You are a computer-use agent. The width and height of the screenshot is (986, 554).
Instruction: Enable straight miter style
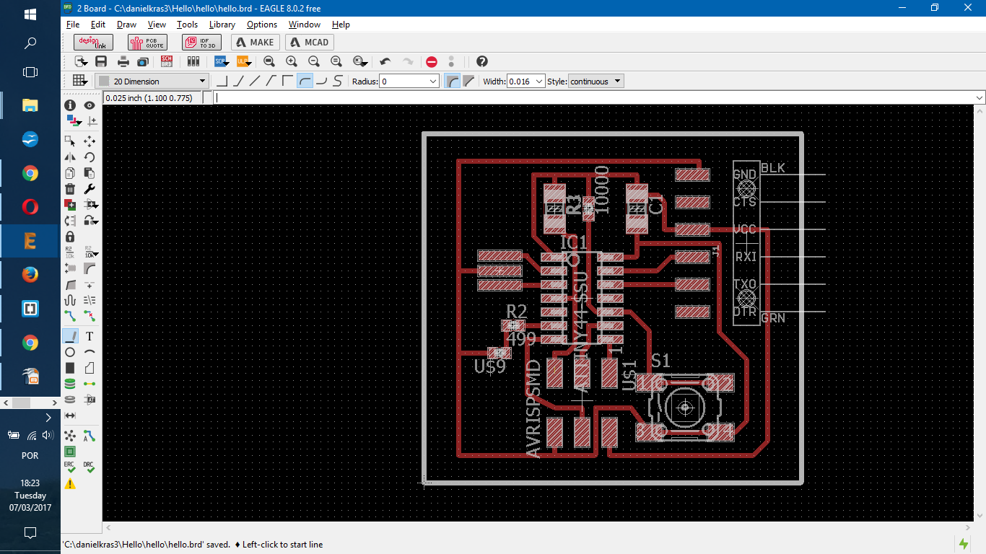(x=468, y=81)
